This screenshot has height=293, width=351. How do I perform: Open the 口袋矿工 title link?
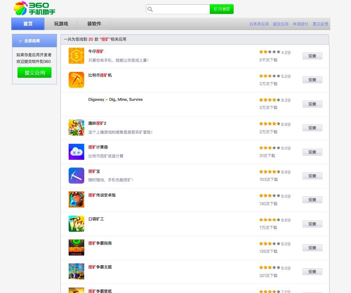coord(96,219)
